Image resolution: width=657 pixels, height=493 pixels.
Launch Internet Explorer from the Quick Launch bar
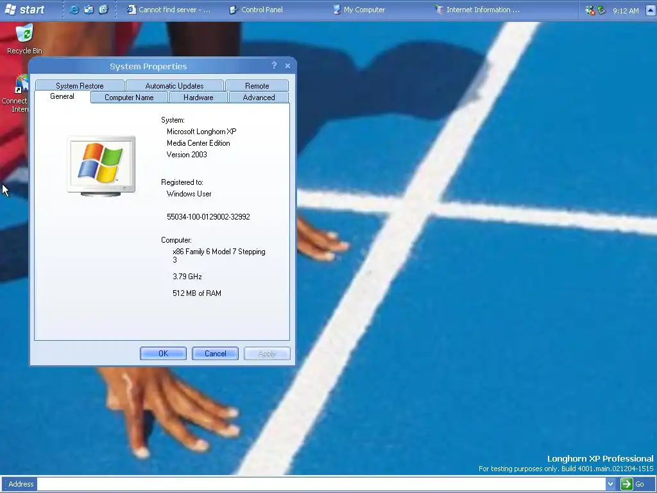click(74, 9)
